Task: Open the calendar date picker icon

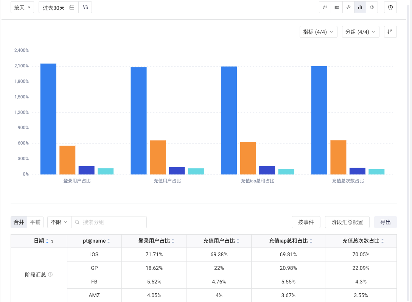Action: tap(72, 8)
